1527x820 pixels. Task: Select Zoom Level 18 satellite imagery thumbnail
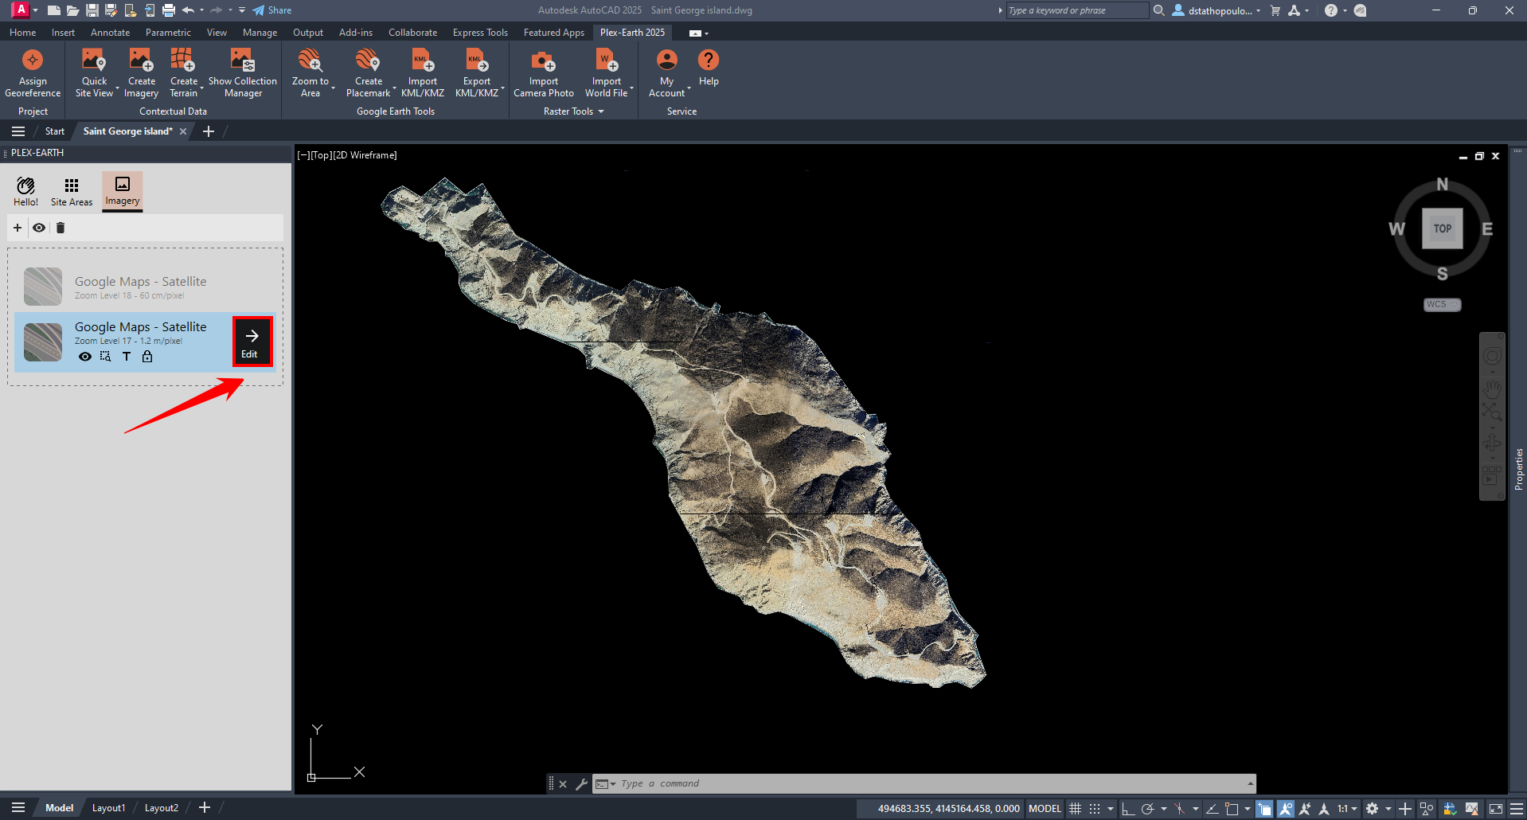(x=43, y=287)
